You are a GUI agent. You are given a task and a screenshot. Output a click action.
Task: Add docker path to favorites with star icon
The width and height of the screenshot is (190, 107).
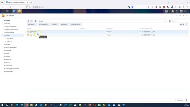pyautogui.click(x=166, y=21)
